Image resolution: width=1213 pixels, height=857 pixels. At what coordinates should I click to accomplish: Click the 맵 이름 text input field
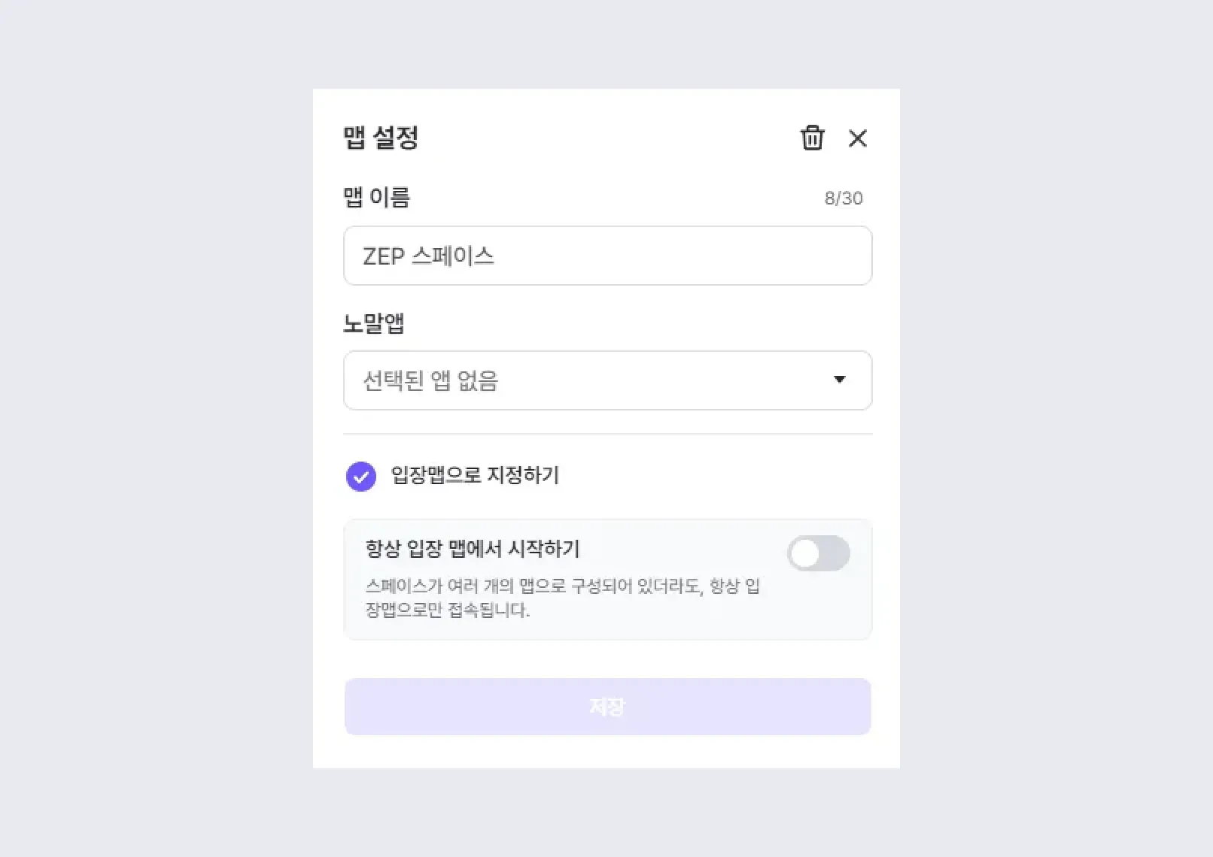tap(677, 256)
